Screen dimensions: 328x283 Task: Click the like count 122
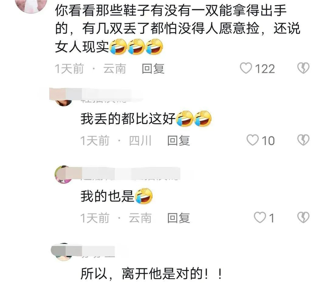(265, 69)
